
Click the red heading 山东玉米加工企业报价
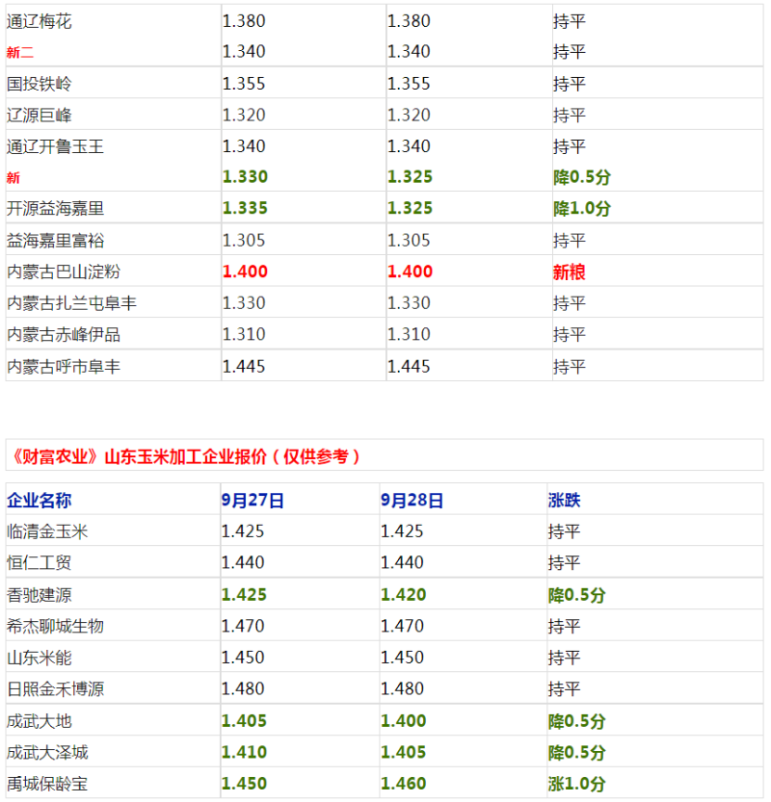point(185,456)
